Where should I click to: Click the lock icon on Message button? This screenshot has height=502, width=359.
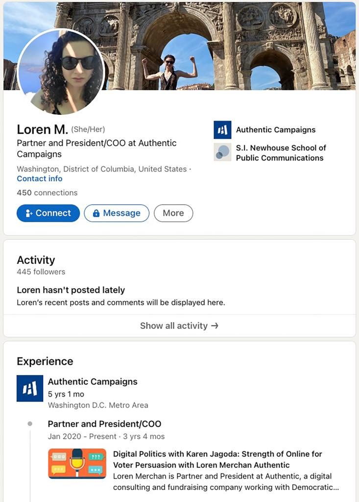pos(96,213)
